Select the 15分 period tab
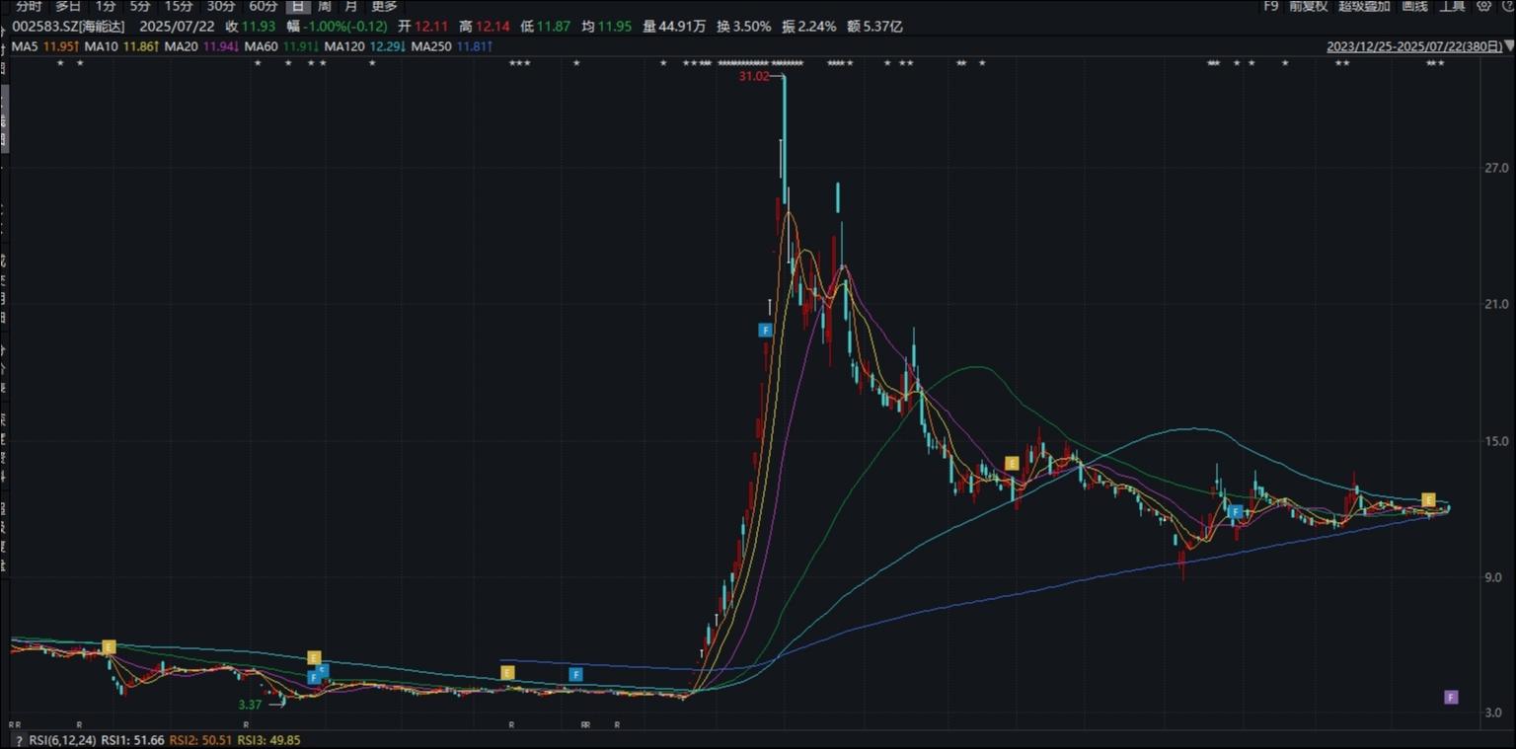The height and width of the screenshot is (749, 1516). 179,6
